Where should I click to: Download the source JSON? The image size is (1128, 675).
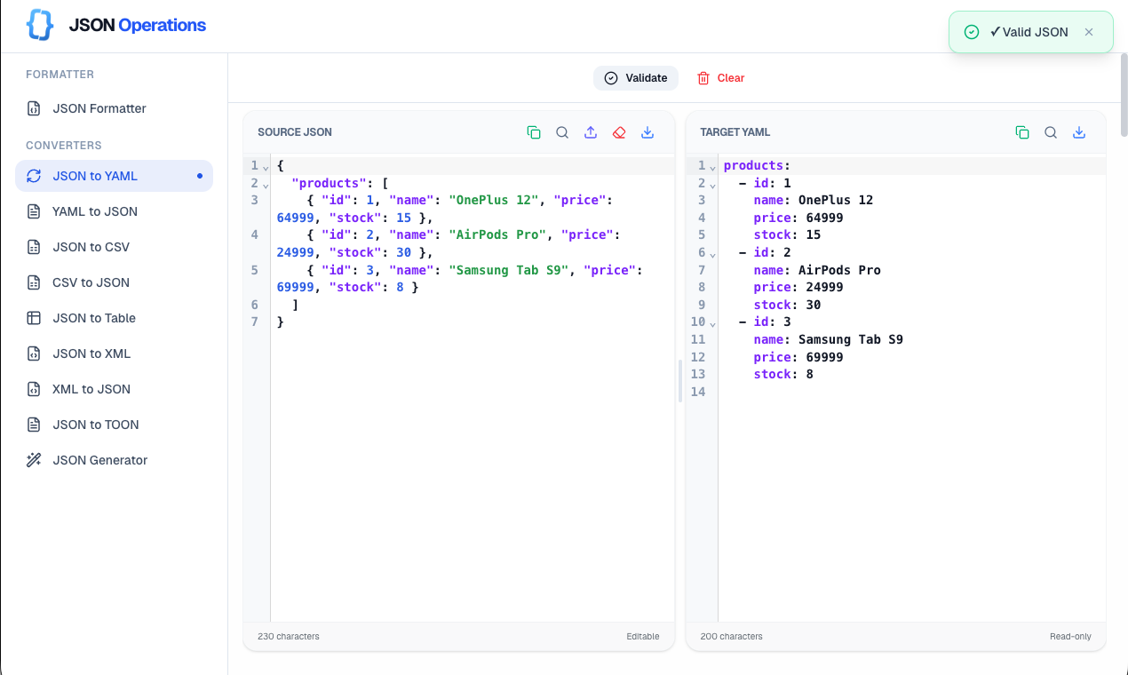(647, 131)
